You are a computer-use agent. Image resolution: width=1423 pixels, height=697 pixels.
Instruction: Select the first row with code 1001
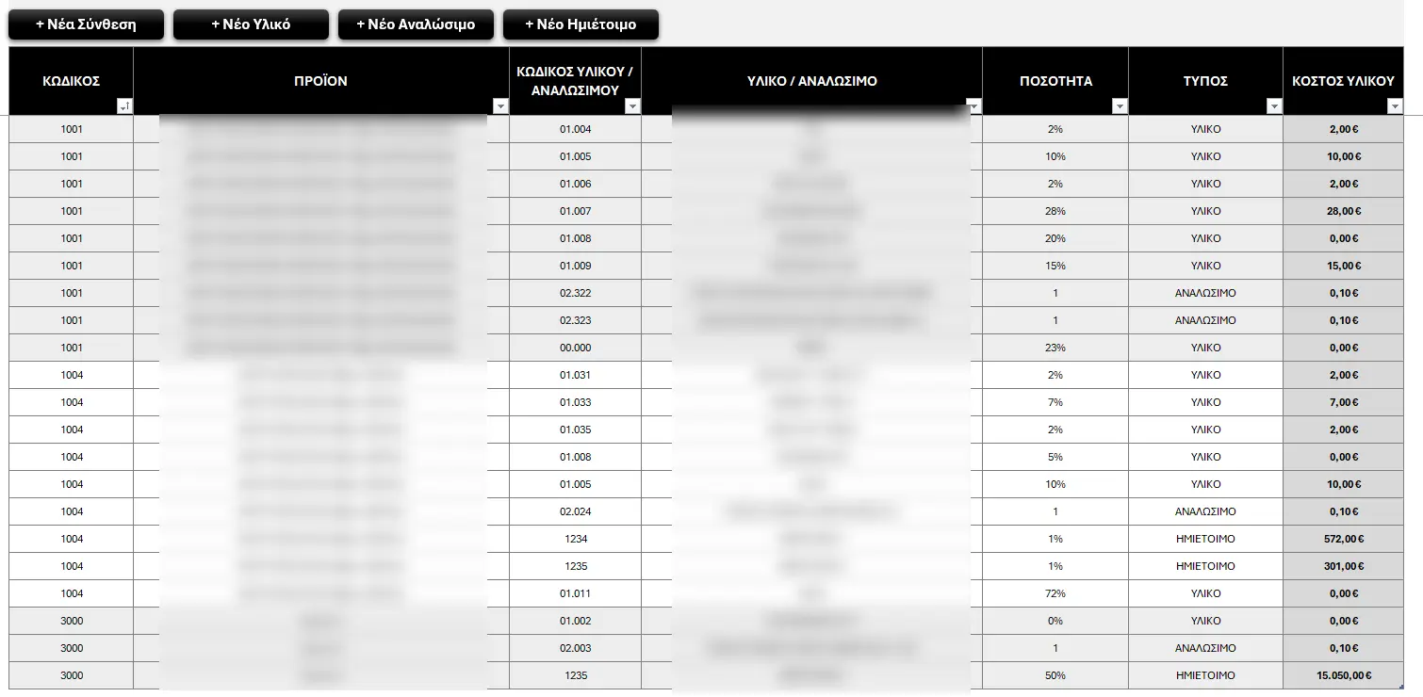[x=70, y=129]
